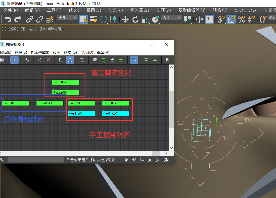
Task: Click Arrange Selected green icon
Action: [x=104, y=60]
